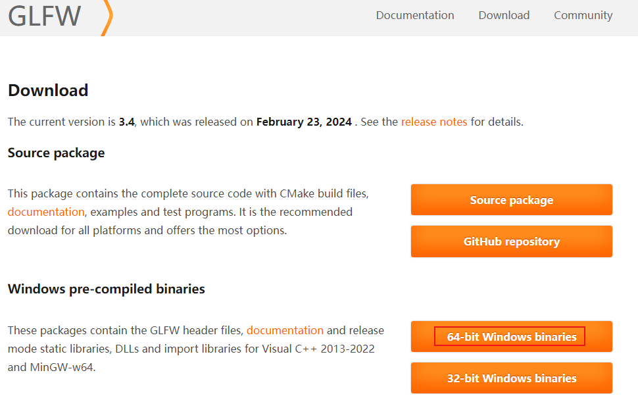Follow documentation link in Source package paragraph
638x400 pixels.
46,212
